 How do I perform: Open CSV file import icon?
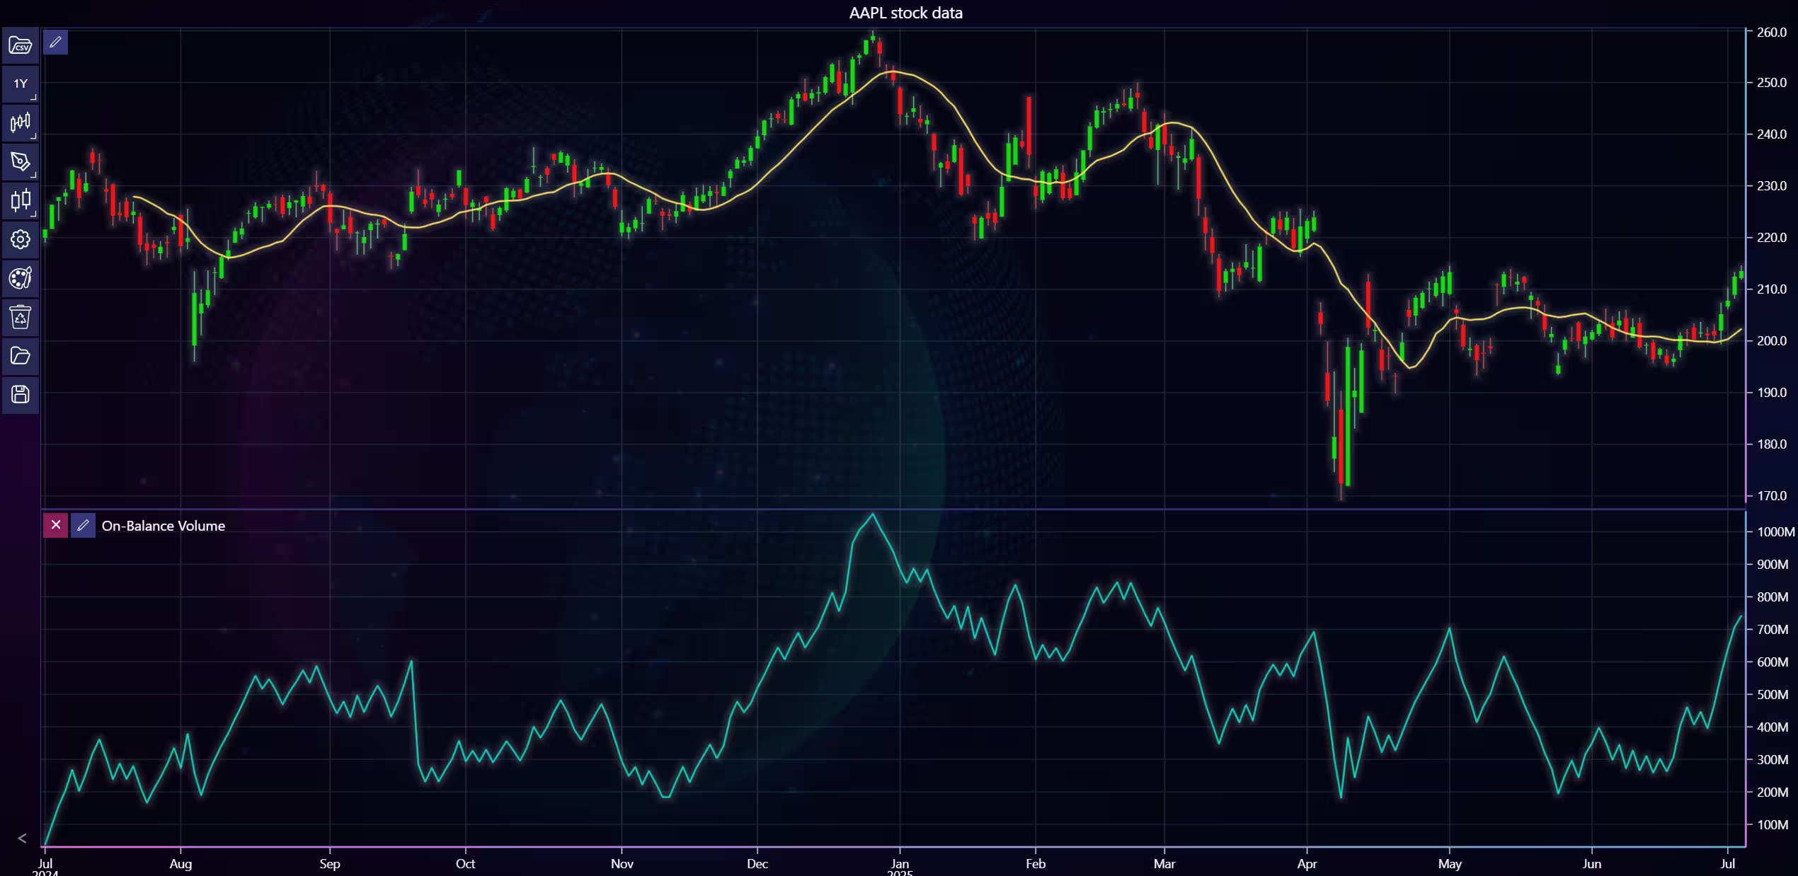pos(21,45)
